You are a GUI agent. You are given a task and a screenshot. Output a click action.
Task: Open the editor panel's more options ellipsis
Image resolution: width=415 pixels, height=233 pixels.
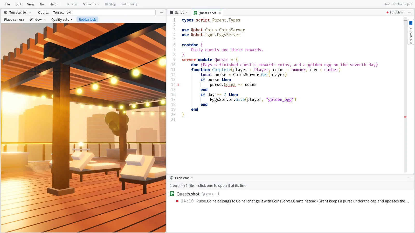point(410,12)
